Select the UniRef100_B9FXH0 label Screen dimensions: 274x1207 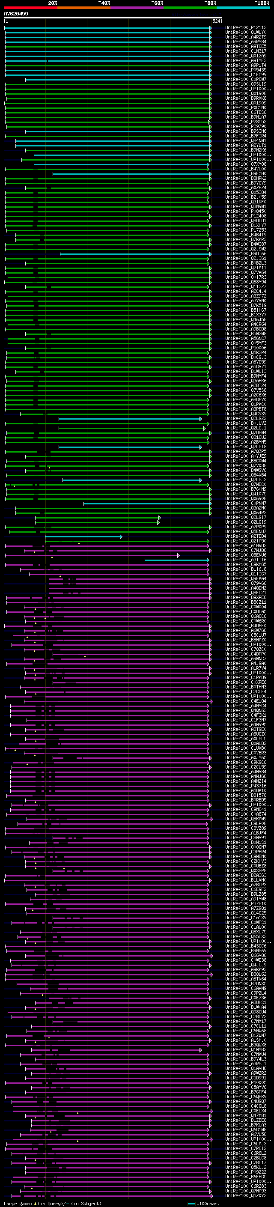[x=246, y=174]
